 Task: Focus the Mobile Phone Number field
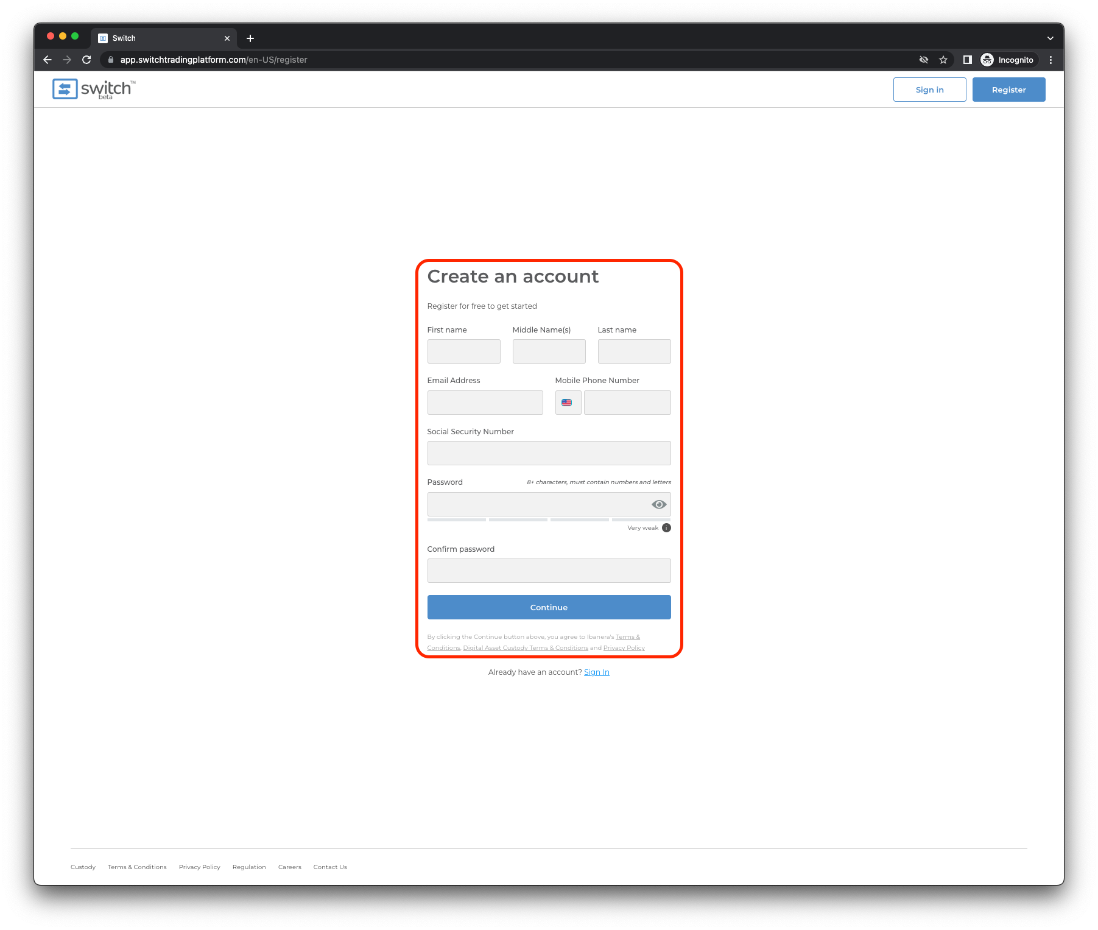pos(627,403)
